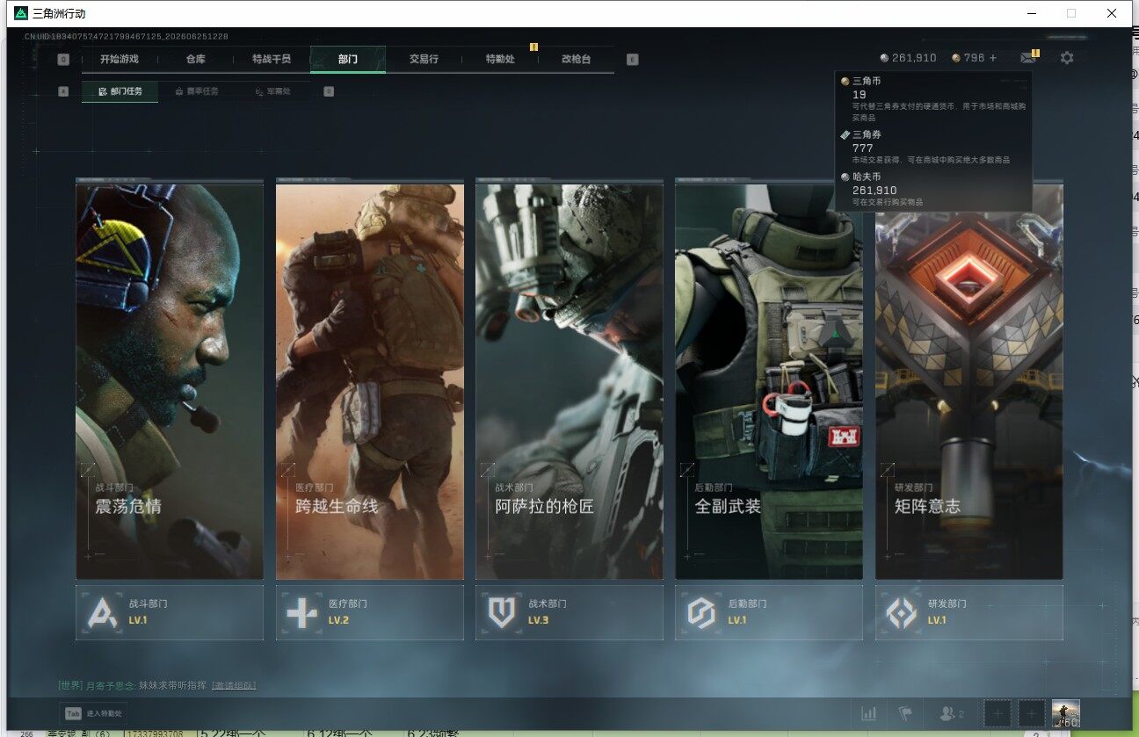
Task: Open the statistics bar chart icon
Action: [x=869, y=714]
